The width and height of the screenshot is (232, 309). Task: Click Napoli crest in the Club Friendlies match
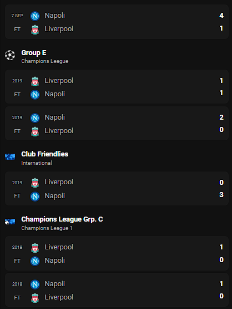[x=35, y=197]
